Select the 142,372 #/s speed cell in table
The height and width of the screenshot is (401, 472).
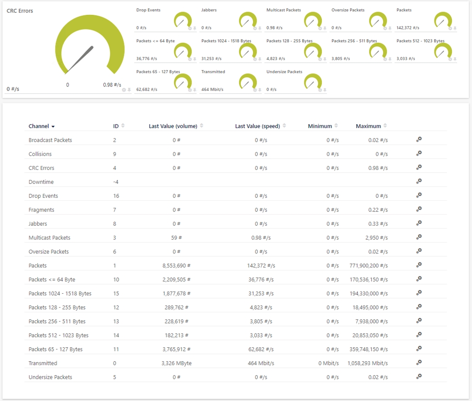coord(261,266)
